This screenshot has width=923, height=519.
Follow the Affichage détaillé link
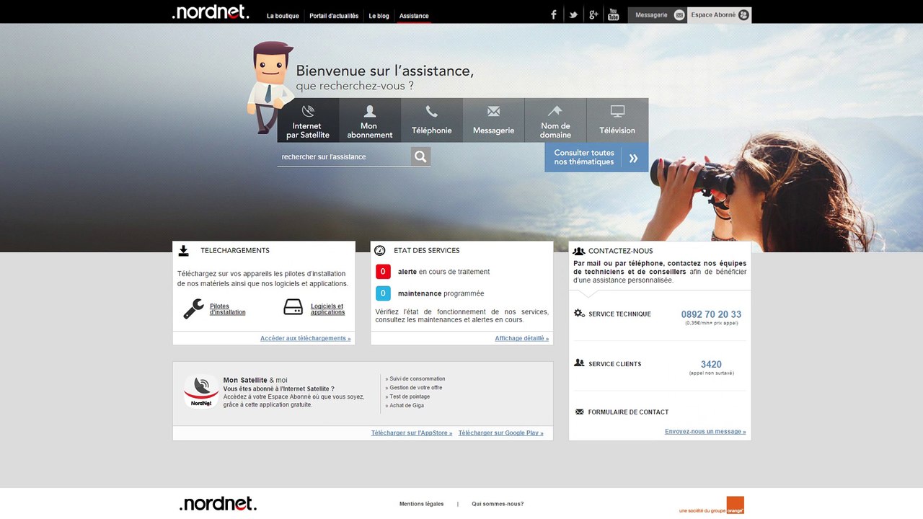click(522, 338)
